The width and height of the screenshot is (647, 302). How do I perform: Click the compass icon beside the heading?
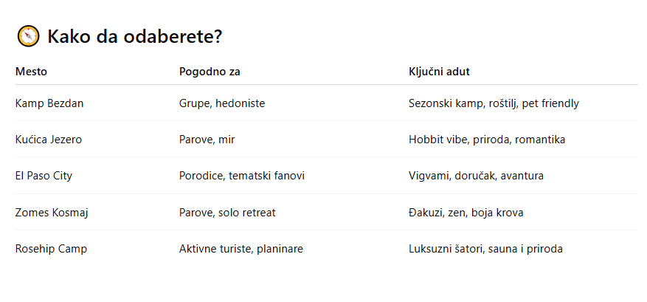[x=28, y=36]
